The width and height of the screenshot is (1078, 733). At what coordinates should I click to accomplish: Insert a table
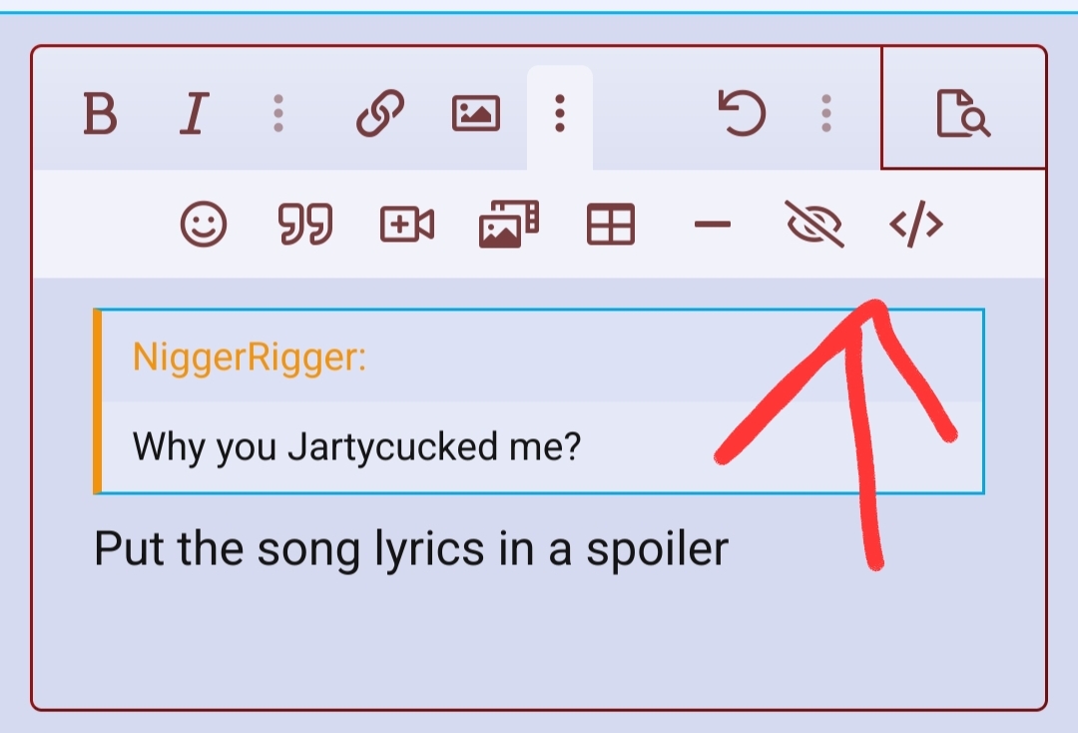(611, 224)
